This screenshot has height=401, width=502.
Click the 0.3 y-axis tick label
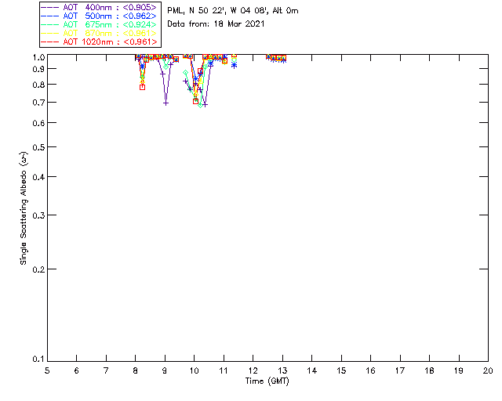(38, 215)
